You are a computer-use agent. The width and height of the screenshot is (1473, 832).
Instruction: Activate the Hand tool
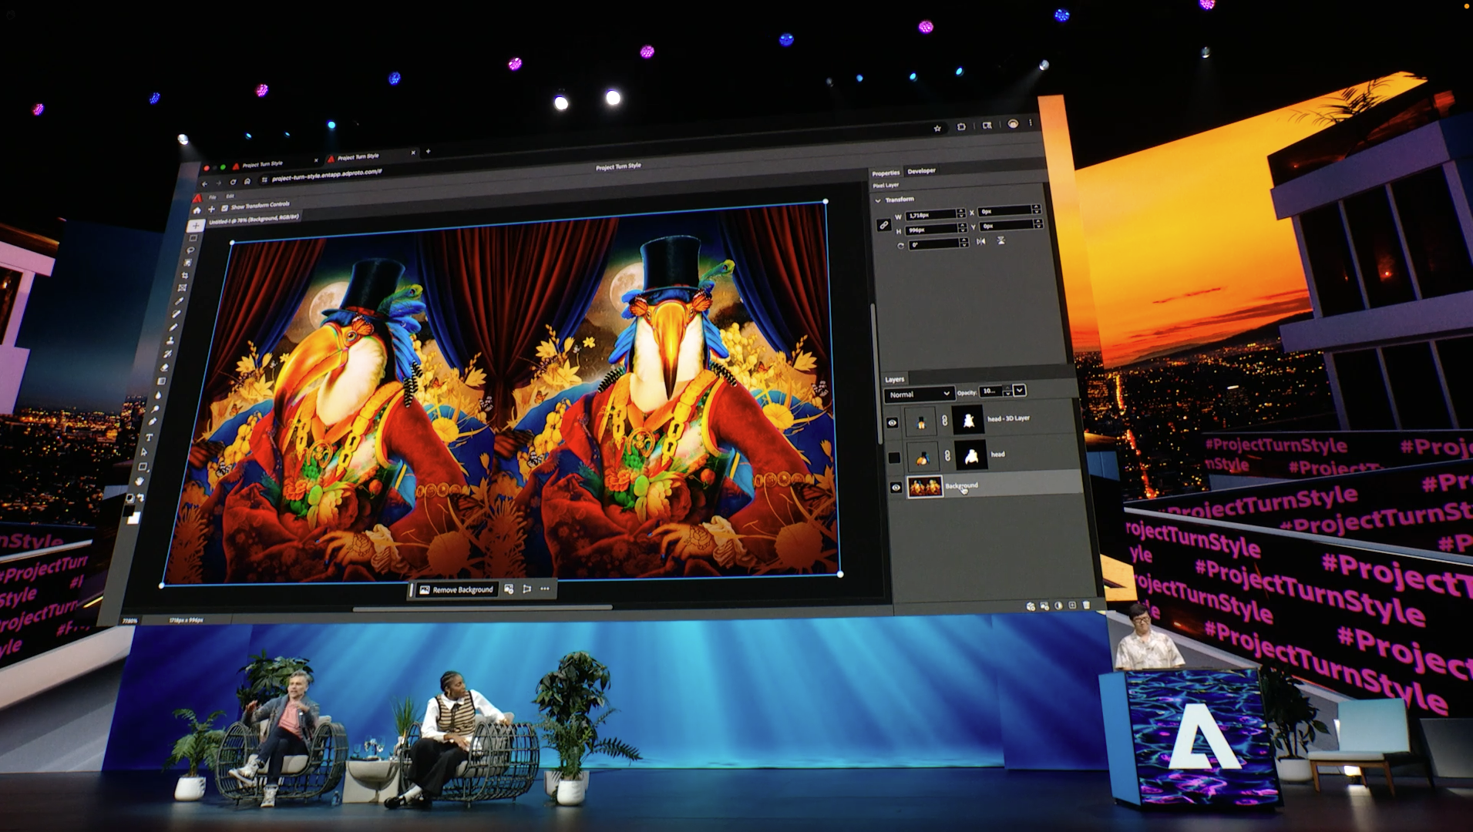[x=140, y=481]
